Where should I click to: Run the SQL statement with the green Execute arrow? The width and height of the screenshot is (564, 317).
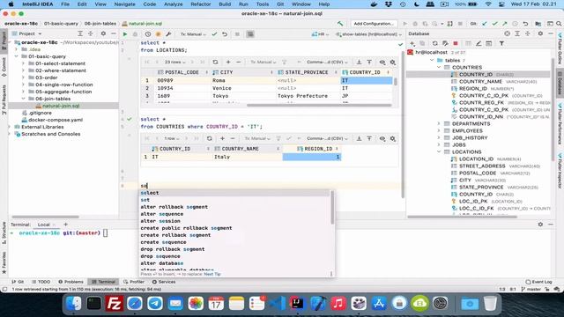[x=125, y=34]
